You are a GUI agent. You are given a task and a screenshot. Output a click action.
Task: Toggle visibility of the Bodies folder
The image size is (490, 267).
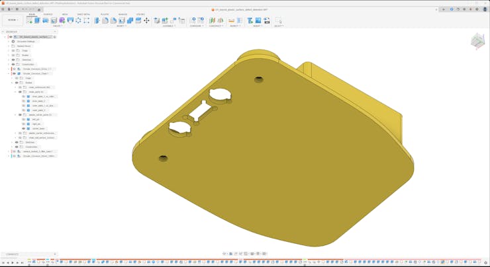pyautogui.click(x=13, y=55)
